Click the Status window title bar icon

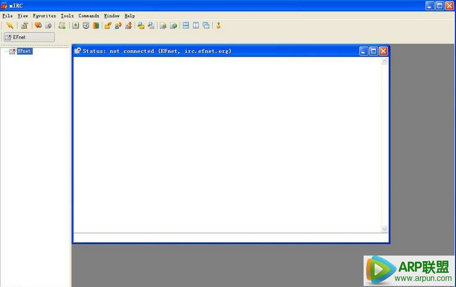77,51
